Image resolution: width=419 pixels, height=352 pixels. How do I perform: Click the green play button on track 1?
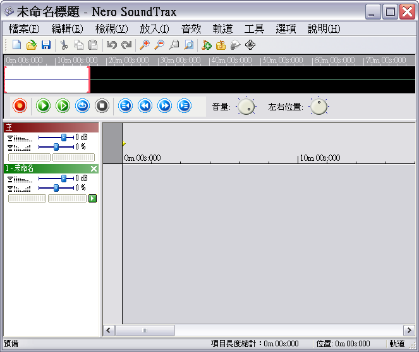pos(92,199)
